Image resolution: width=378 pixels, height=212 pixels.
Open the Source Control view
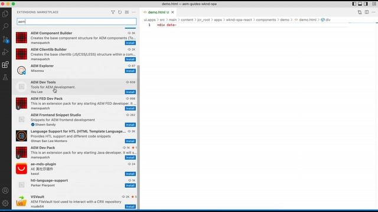pyautogui.click(x=5, y=39)
